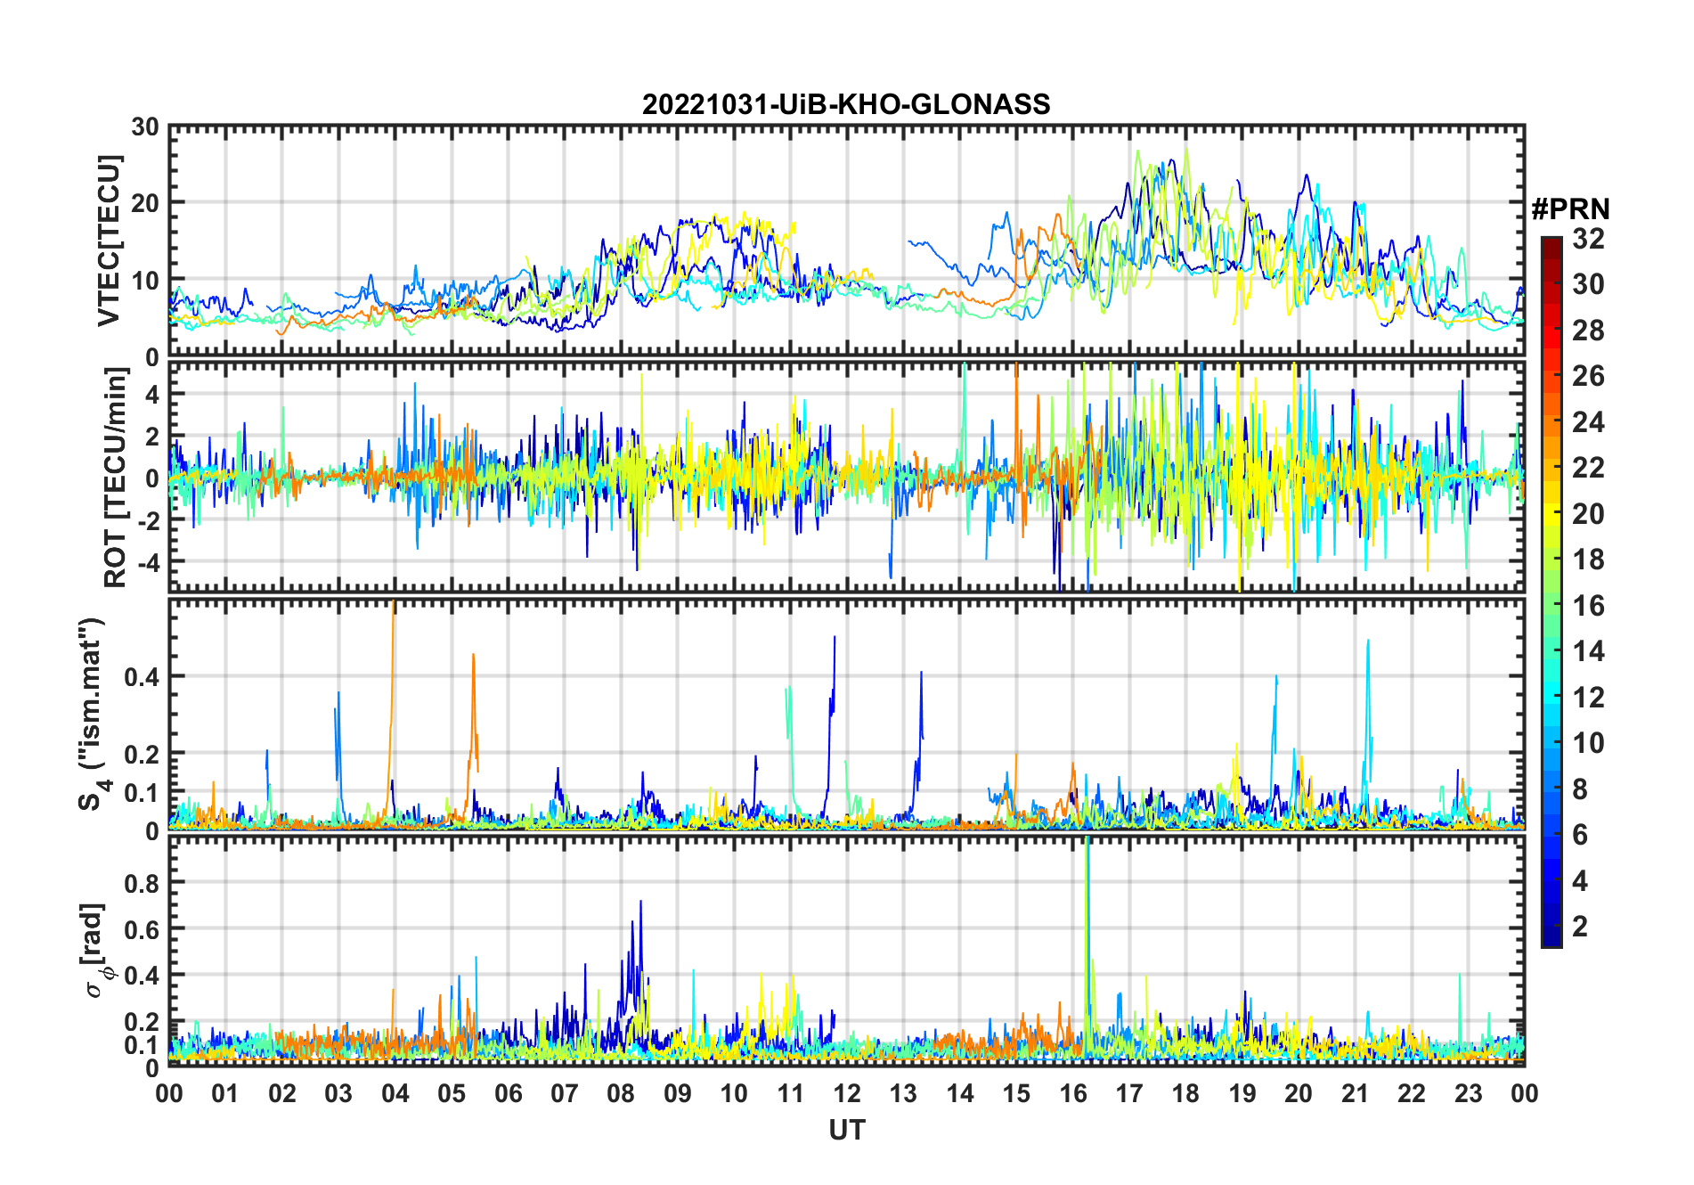The width and height of the screenshot is (1694, 1185).
Task: Click S4 y-axis tick label 0.4
Action: click(x=143, y=677)
